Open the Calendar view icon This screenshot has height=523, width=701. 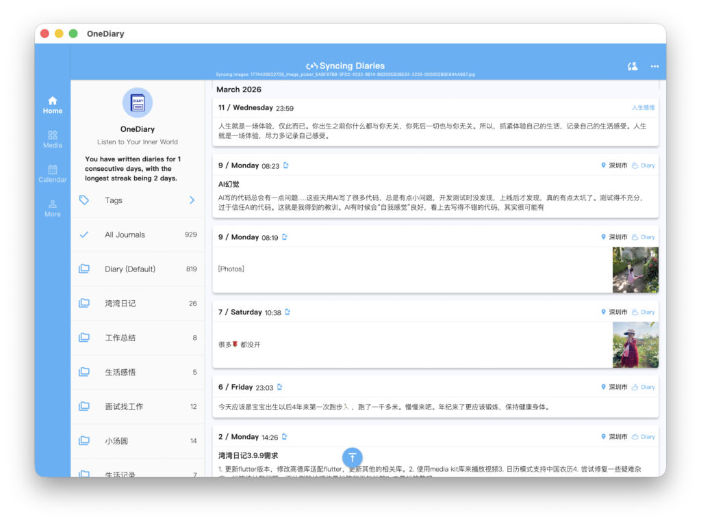[53, 174]
